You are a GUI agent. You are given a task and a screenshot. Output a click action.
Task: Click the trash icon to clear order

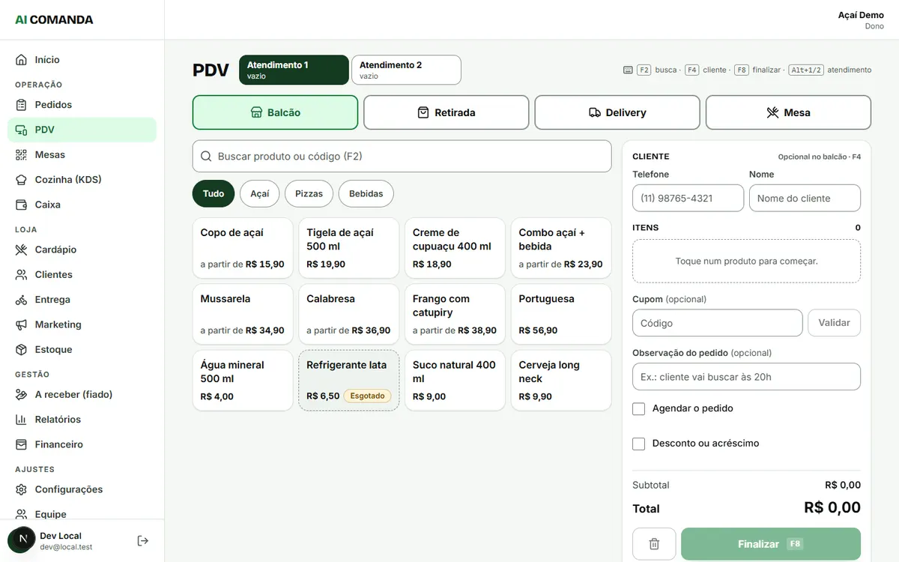click(x=654, y=544)
